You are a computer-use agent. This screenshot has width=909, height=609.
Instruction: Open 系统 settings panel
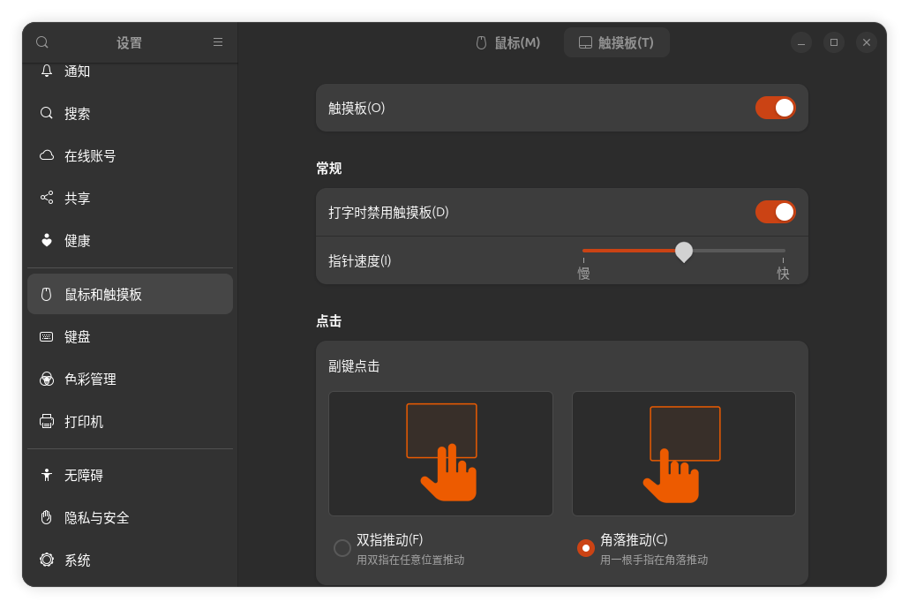[x=130, y=560]
